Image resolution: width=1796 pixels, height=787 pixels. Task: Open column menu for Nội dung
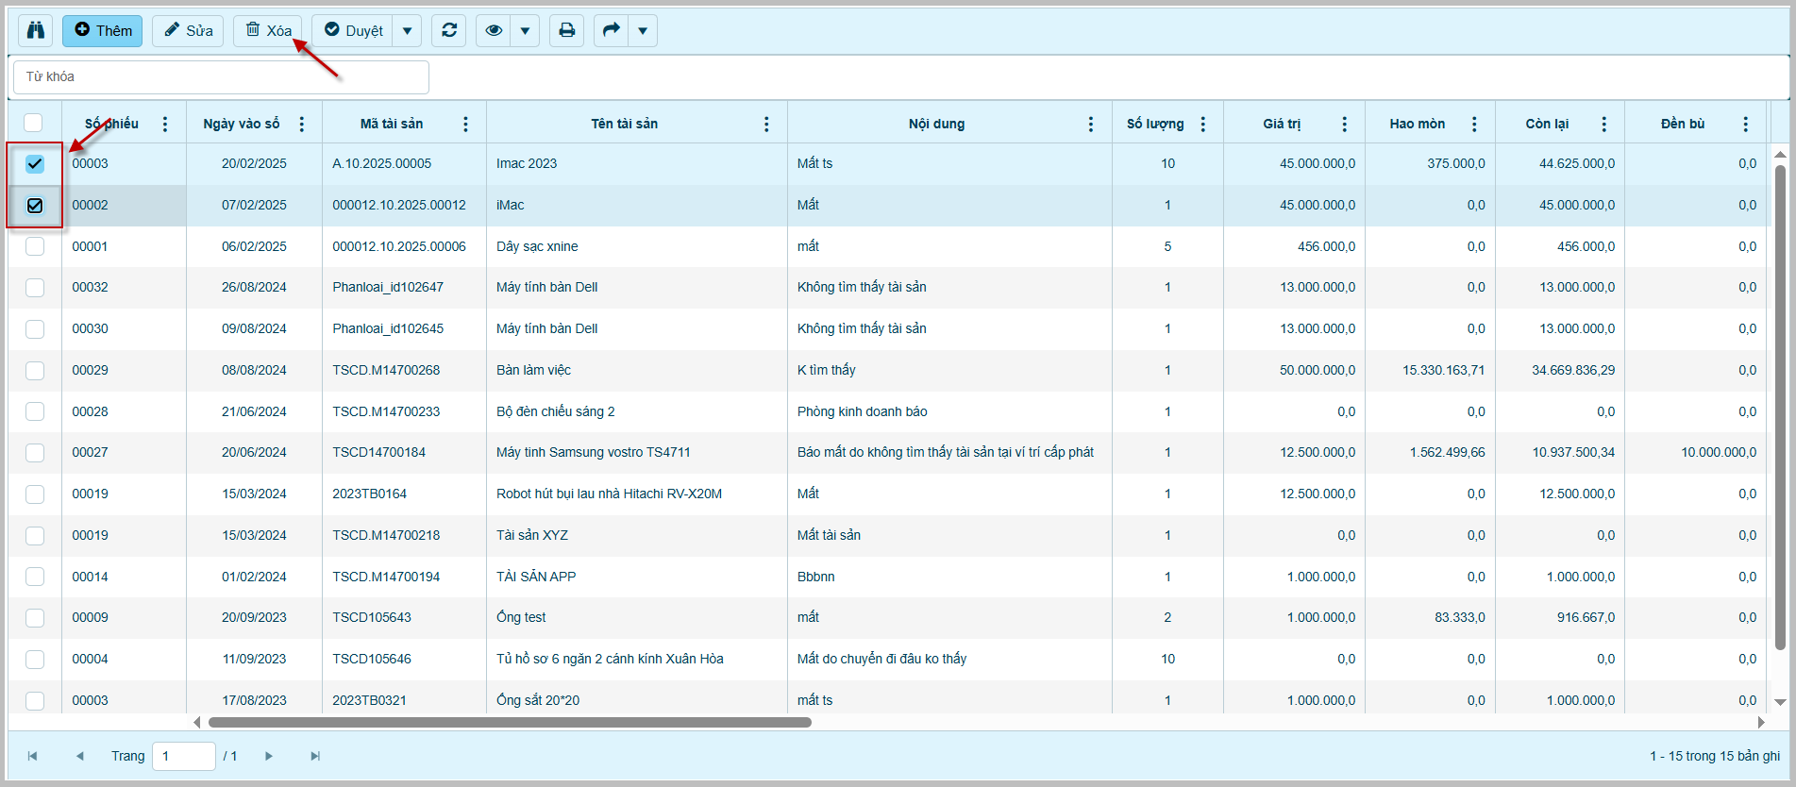pyautogui.click(x=1091, y=124)
